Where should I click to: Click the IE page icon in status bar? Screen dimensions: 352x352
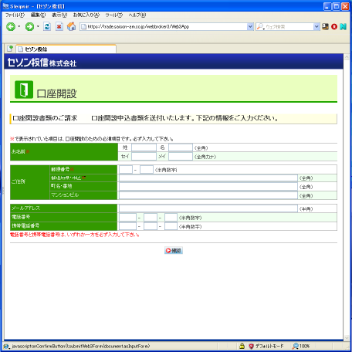(x=6, y=347)
